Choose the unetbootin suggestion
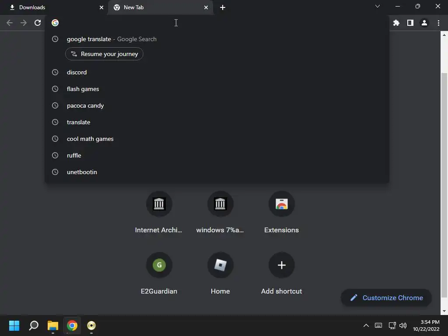 click(x=217, y=171)
